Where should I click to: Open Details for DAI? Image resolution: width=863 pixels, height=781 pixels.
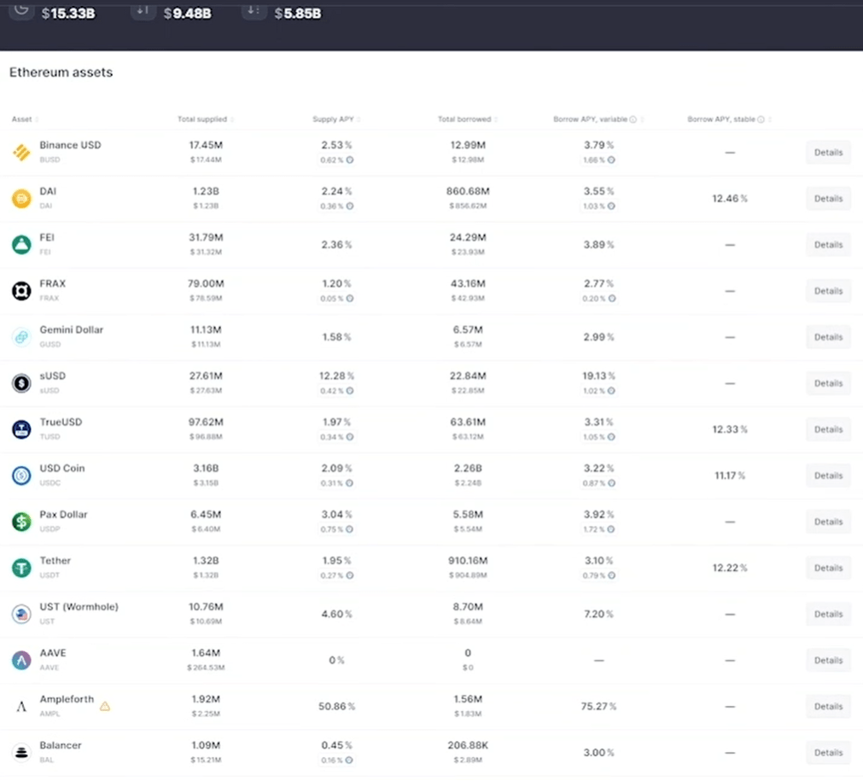[x=828, y=199]
